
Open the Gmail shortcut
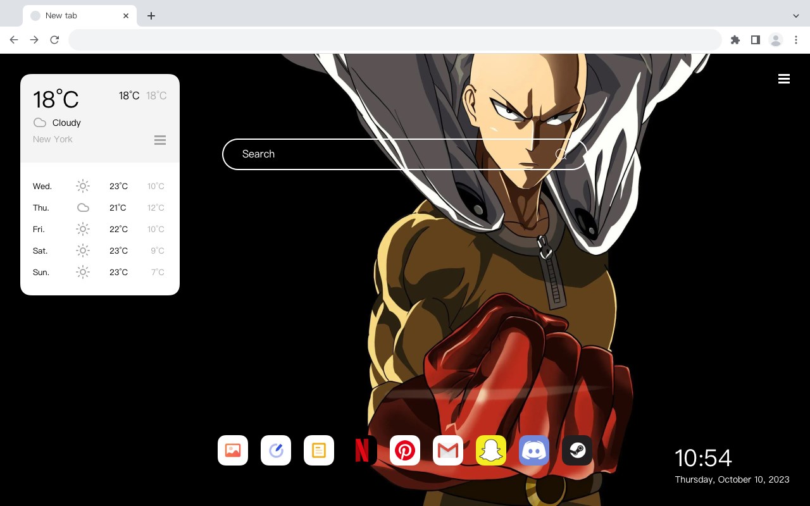pos(448,450)
